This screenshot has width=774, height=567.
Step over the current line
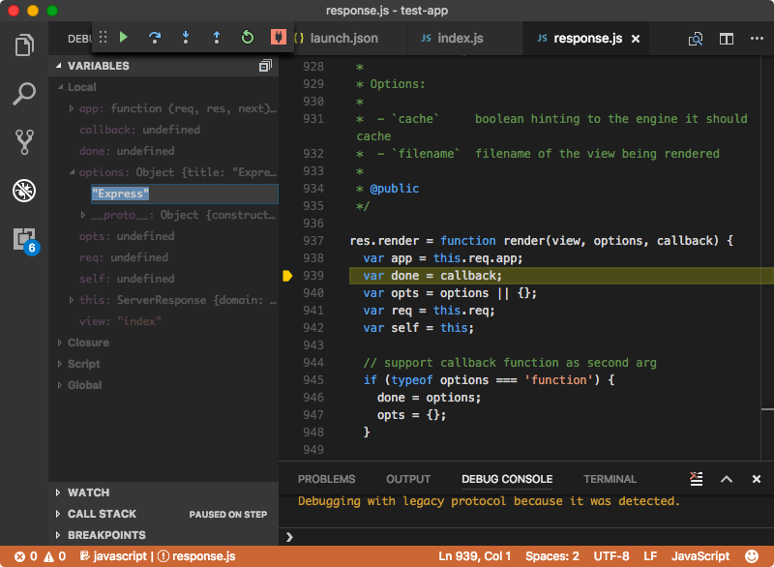[155, 38]
